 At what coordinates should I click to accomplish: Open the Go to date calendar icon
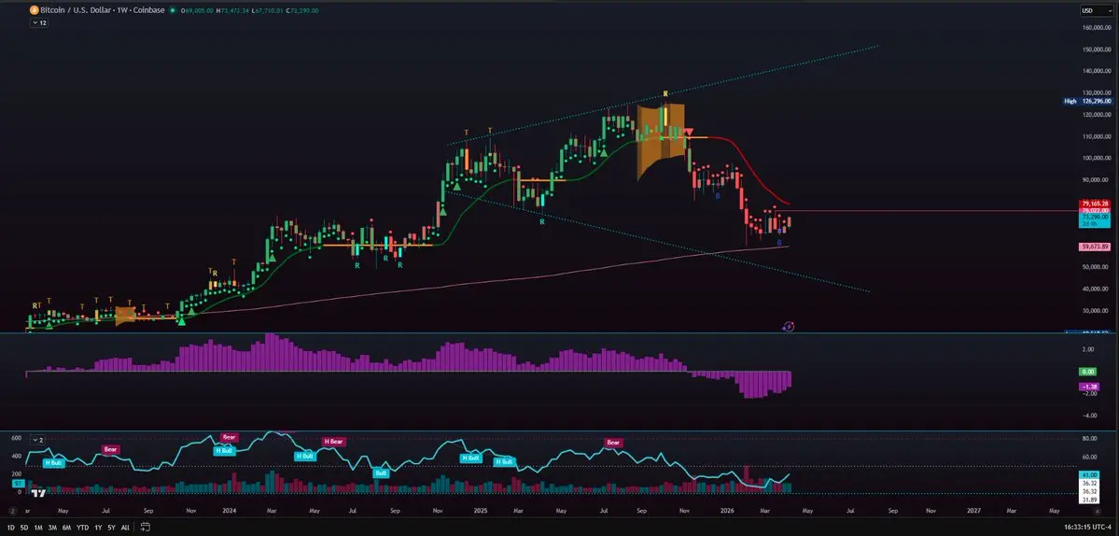(x=145, y=528)
